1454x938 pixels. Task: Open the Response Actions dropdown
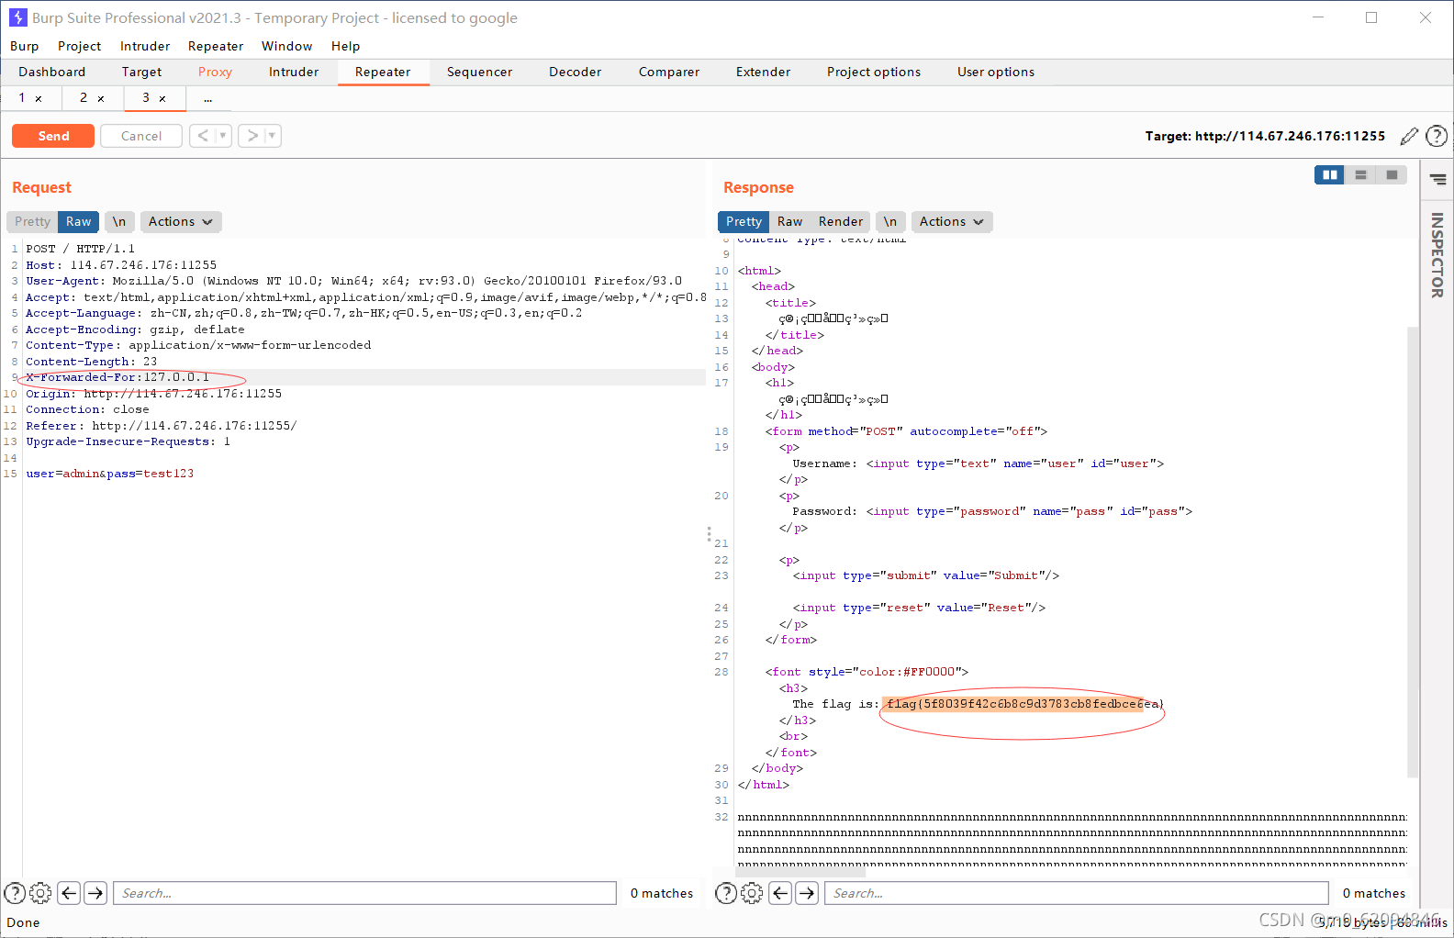952,221
